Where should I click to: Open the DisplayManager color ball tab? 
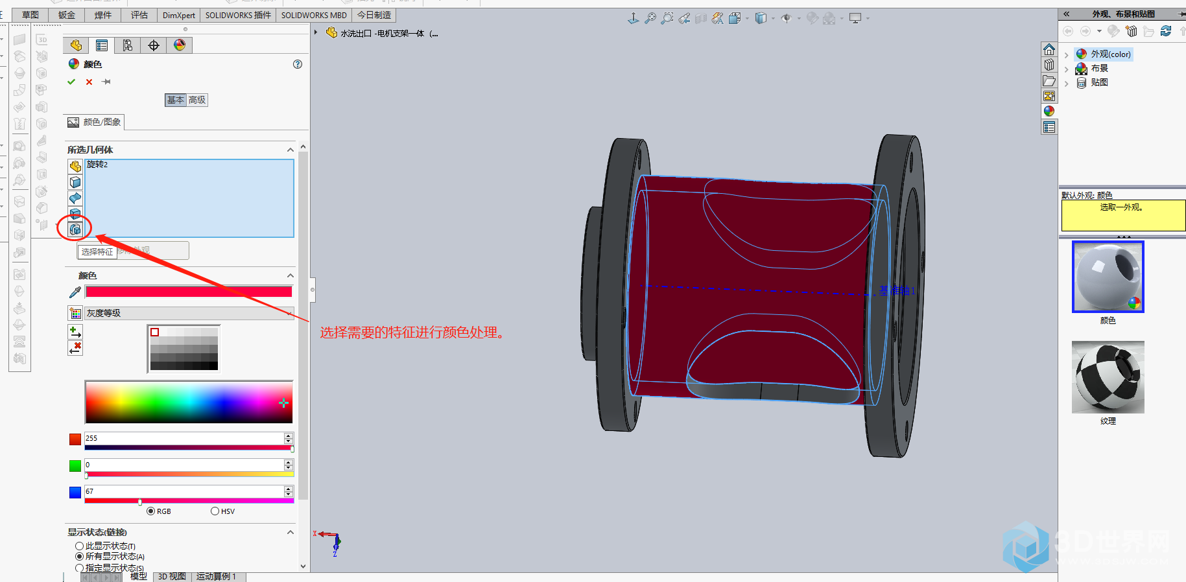click(180, 45)
